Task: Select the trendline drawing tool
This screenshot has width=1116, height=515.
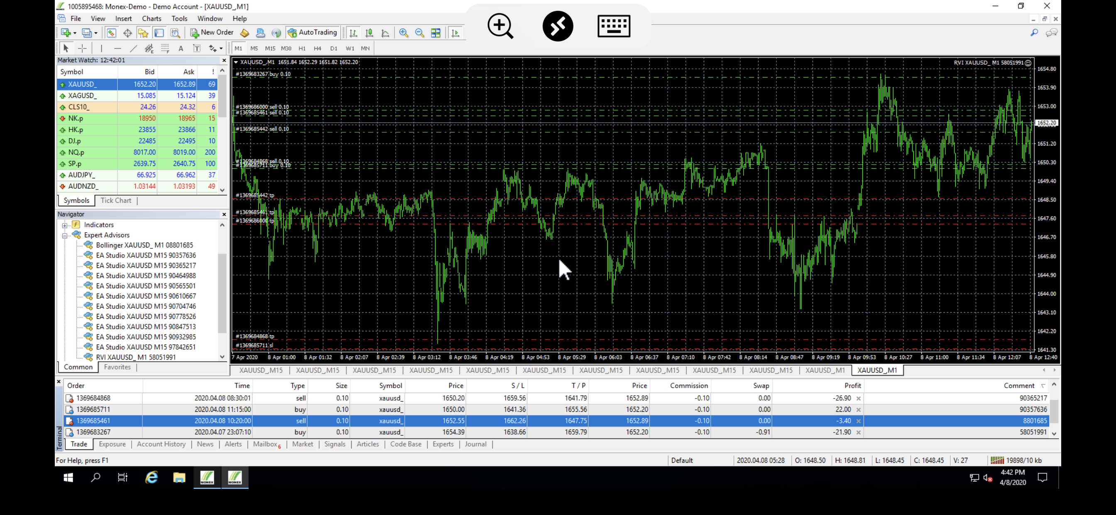Action: click(x=133, y=48)
